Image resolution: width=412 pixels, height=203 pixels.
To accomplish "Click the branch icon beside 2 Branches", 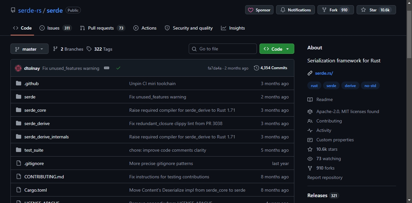I will pyautogui.click(x=55, y=49).
